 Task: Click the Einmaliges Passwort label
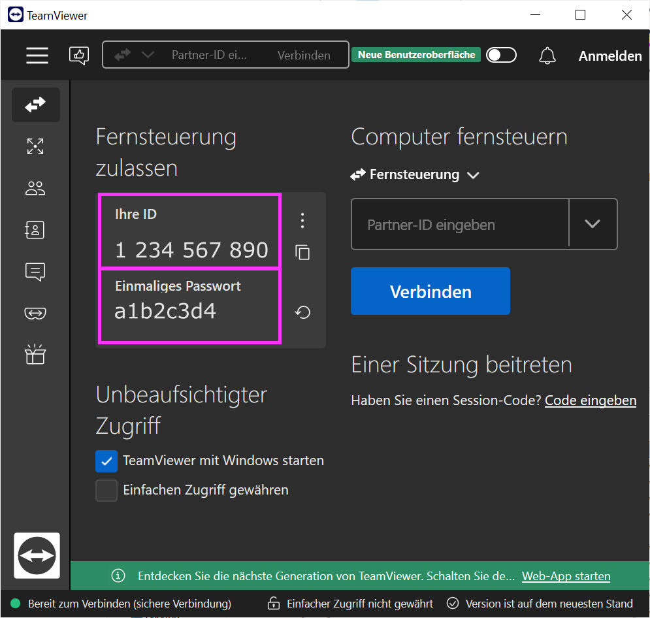point(178,286)
